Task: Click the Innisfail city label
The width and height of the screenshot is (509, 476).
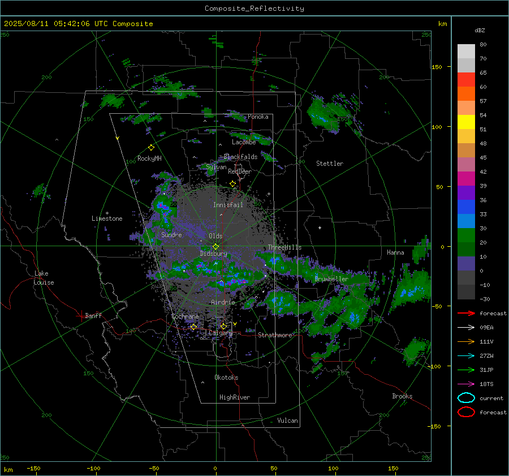Action: [x=228, y=205]
